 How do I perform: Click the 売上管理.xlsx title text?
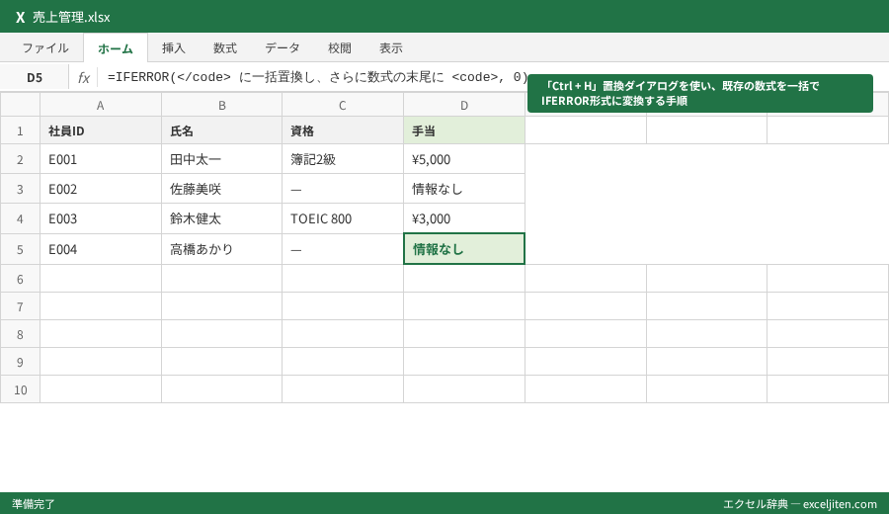coord(71,17)
